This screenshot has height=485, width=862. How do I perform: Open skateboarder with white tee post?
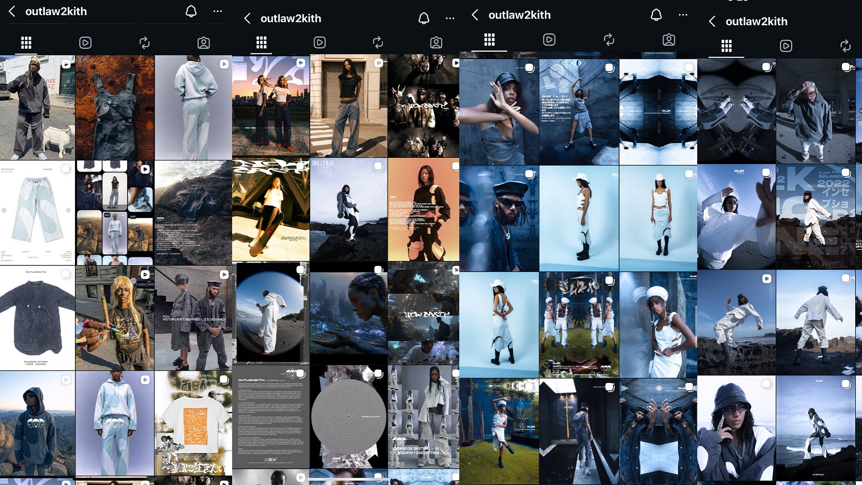pyautogui.click(x=271, y=209)
